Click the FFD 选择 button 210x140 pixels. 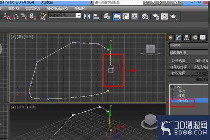pos(199,73)
